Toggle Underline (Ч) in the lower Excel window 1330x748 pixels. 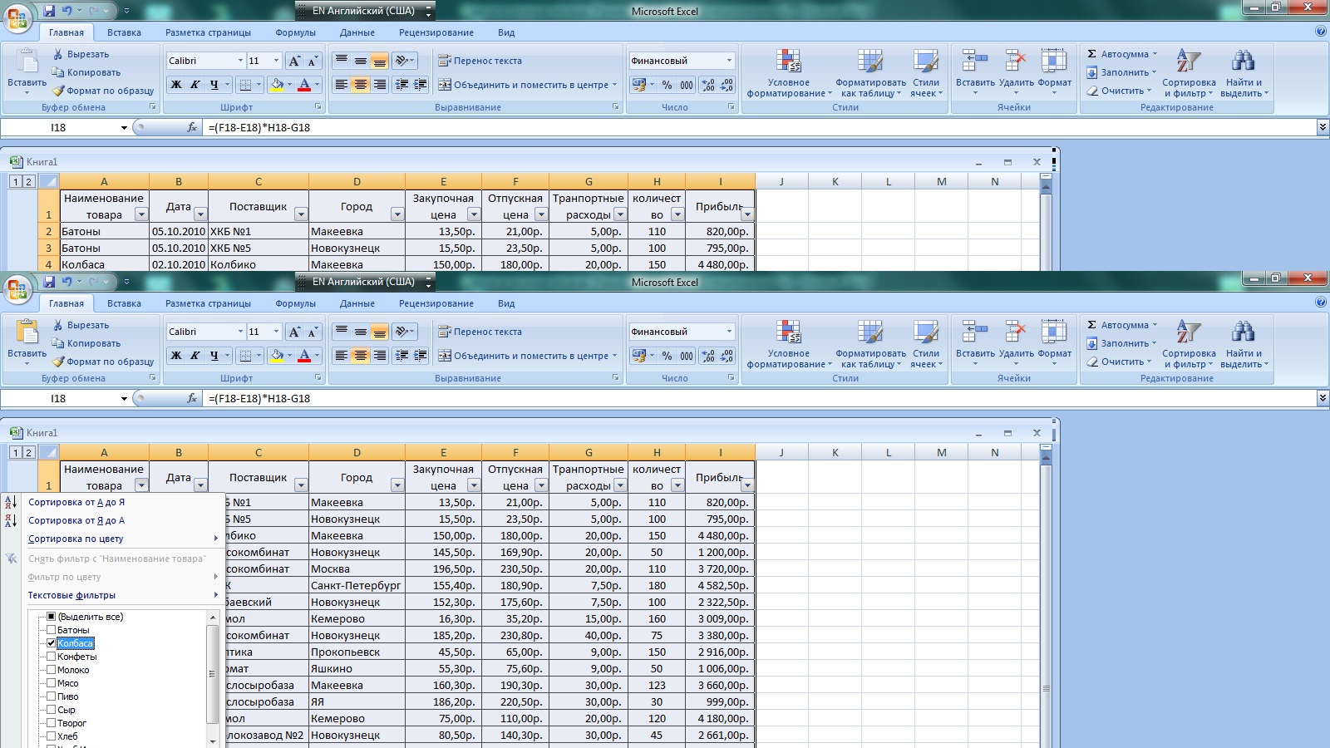214,356
